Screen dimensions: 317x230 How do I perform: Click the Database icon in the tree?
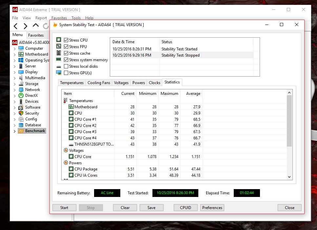pyautogui.click(x=21, y=125)
